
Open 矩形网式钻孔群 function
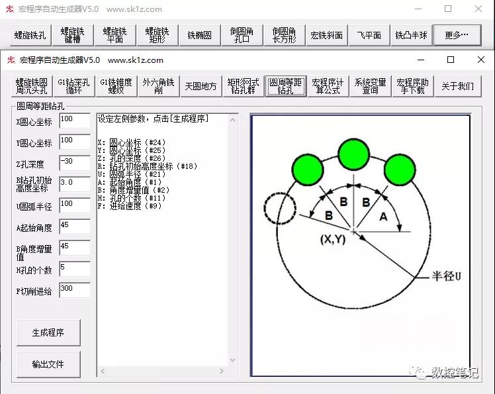[x=243, y=86]
